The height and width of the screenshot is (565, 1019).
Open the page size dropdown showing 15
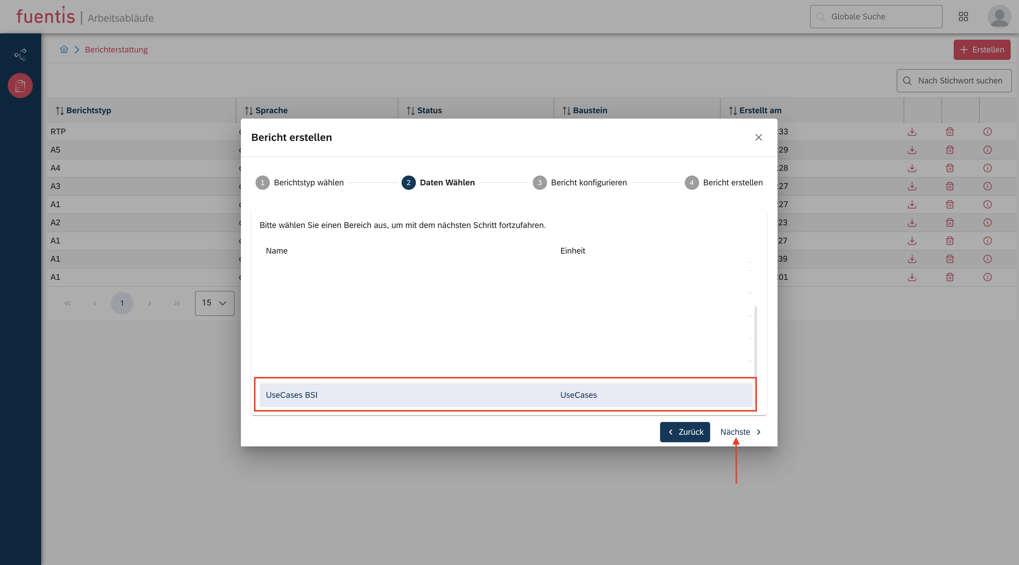pos(214,303)
